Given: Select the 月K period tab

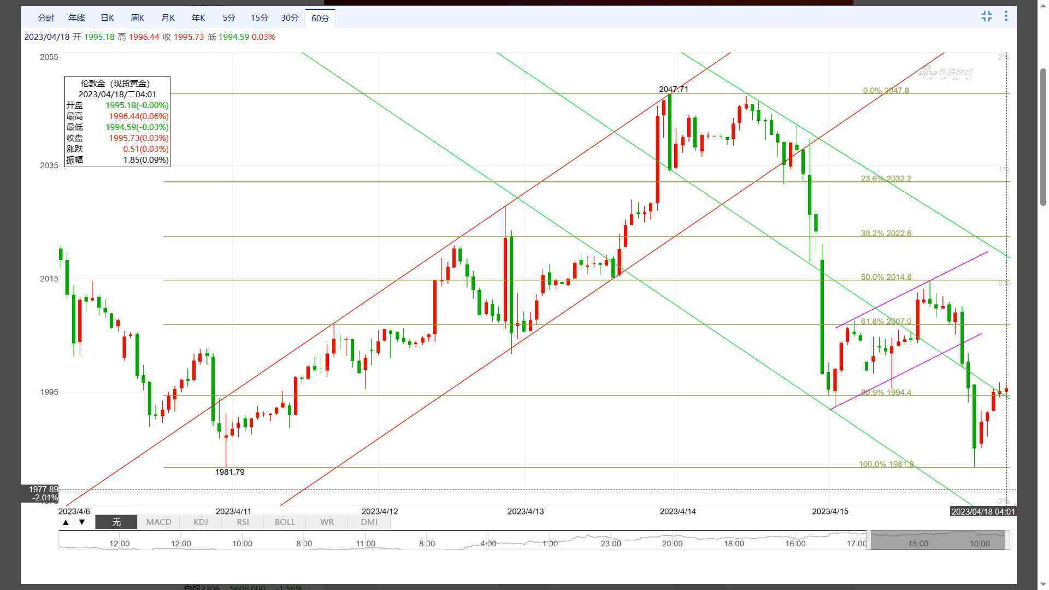Looking at the screenshot, I should pos(168,18).
